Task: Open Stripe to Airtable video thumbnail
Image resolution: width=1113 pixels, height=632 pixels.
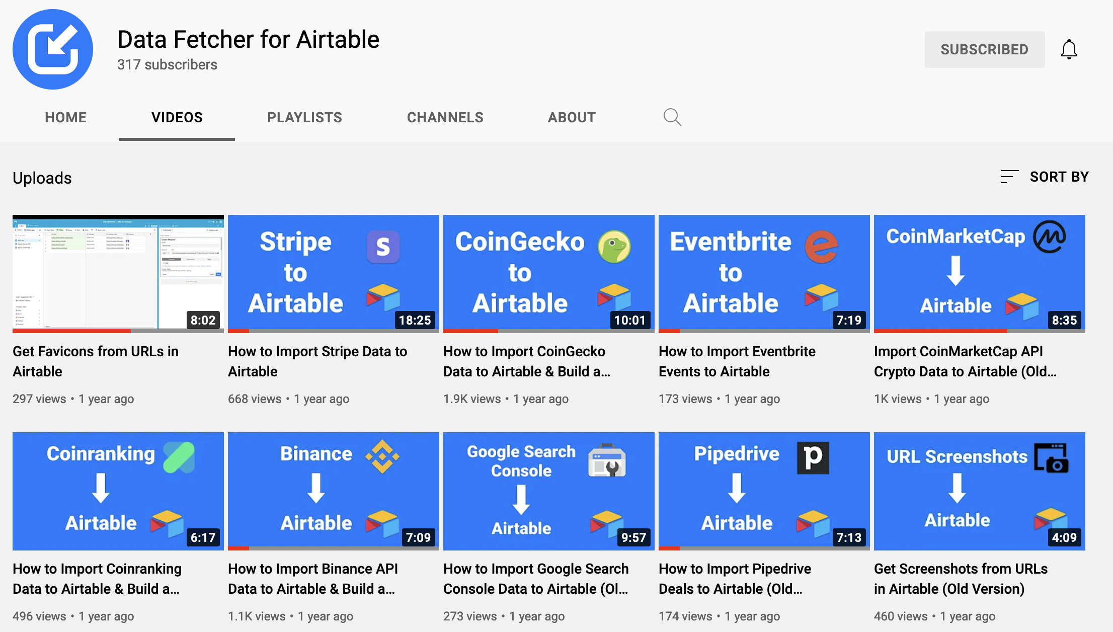Action: [334, 274]
